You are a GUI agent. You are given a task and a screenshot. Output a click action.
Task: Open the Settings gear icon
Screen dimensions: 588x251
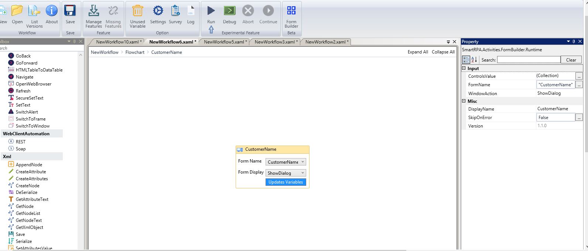158,11
